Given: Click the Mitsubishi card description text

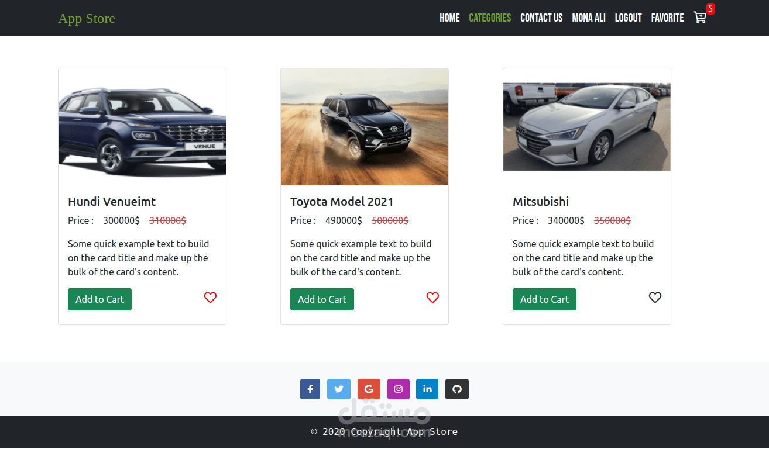Looking at the screenshot, I should [583, 258].
